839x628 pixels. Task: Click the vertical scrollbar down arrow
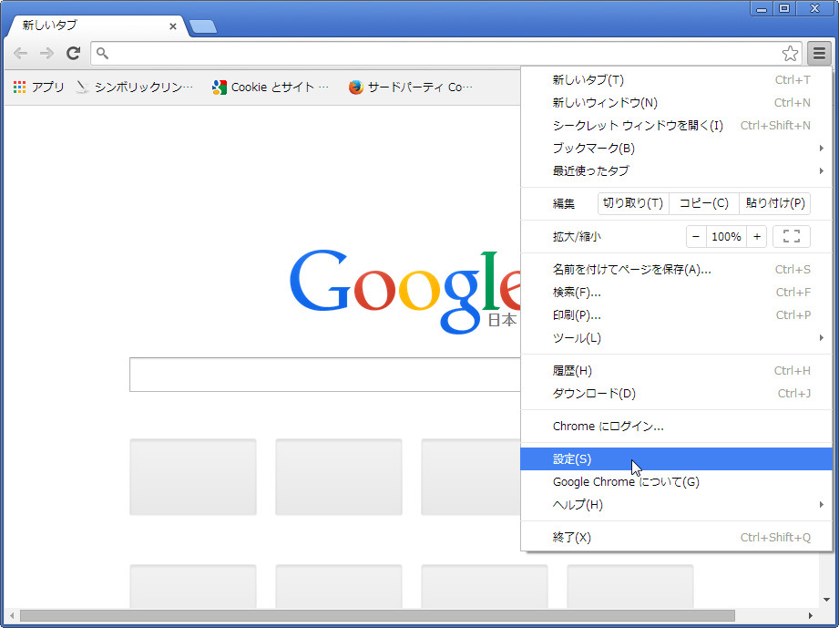826,600
